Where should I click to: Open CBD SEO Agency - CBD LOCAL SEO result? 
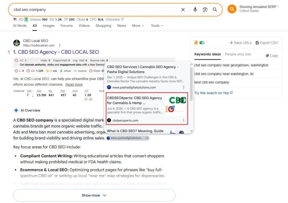[x=58, y=52]
